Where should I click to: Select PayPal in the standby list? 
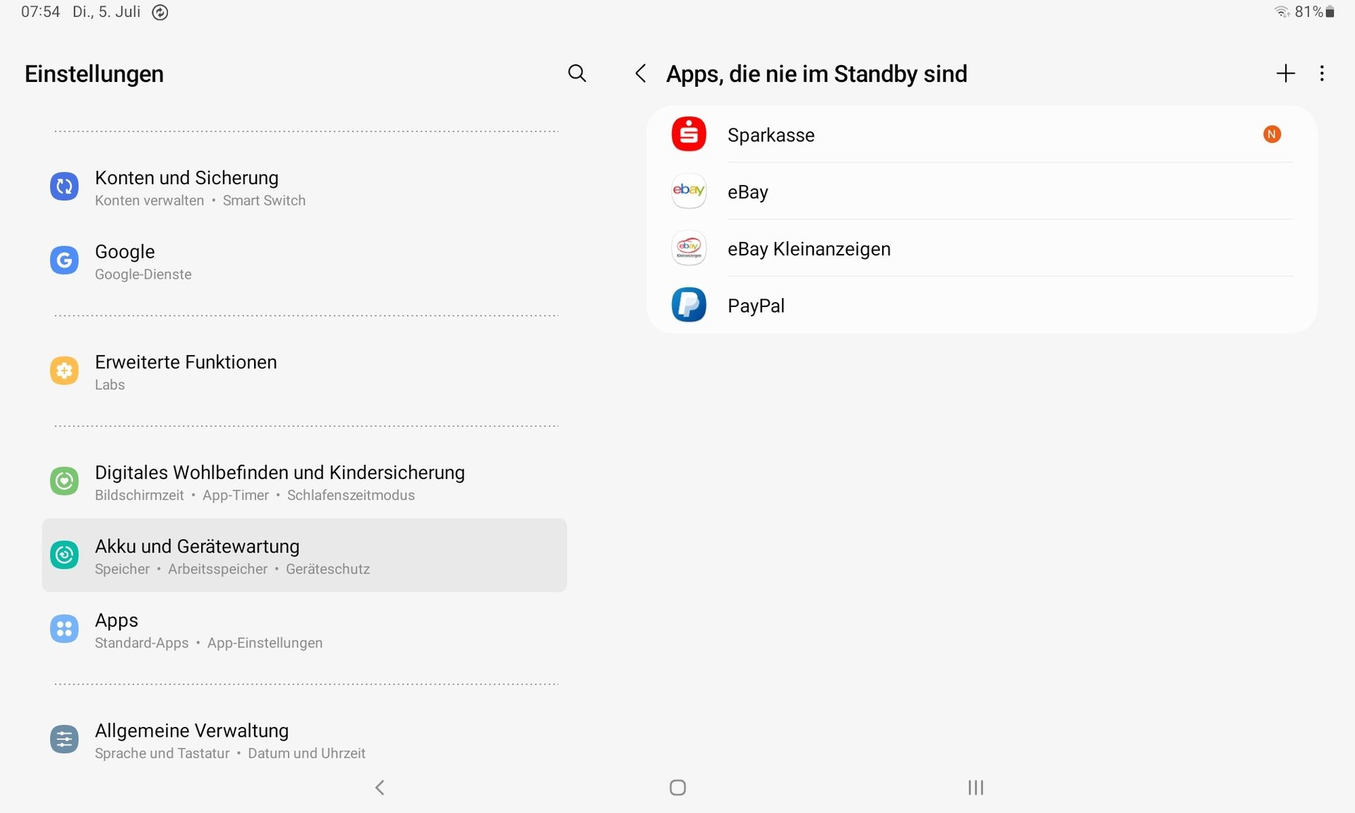point(982,305)
